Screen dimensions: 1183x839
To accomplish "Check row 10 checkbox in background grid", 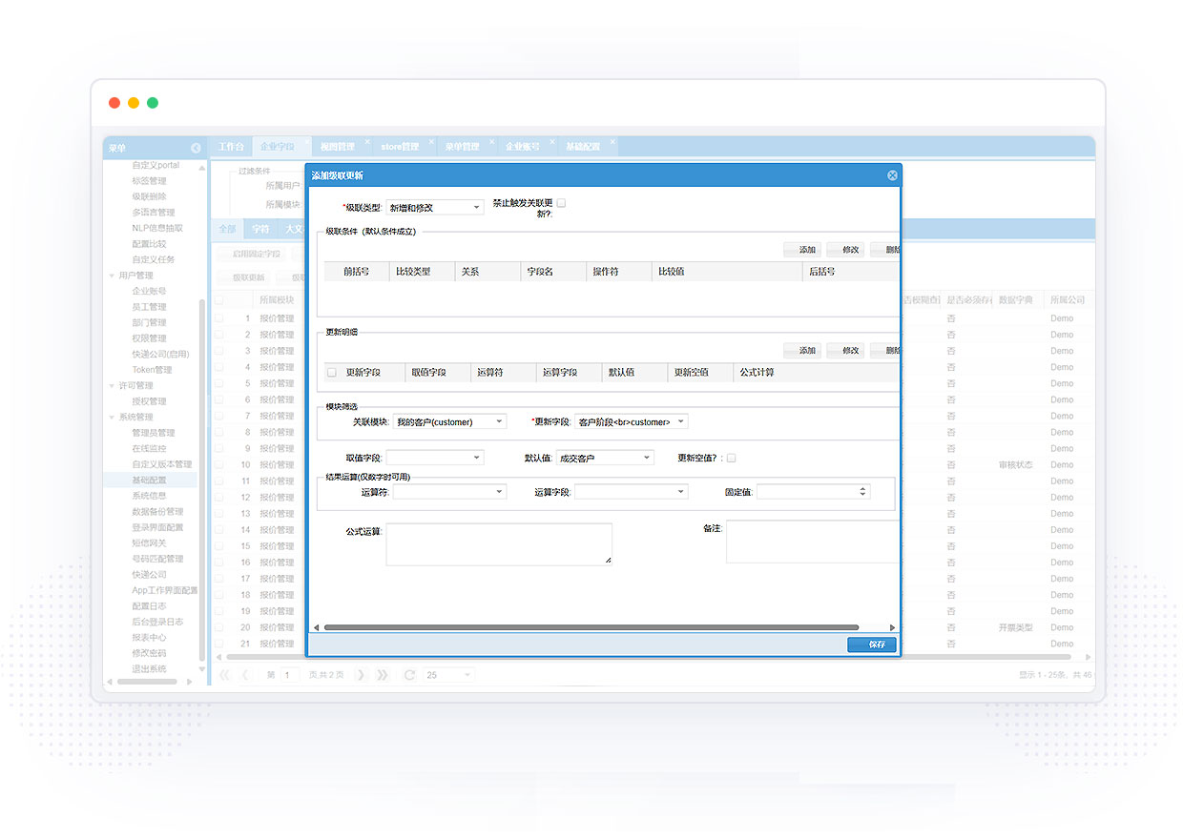I will click(218, 464).
